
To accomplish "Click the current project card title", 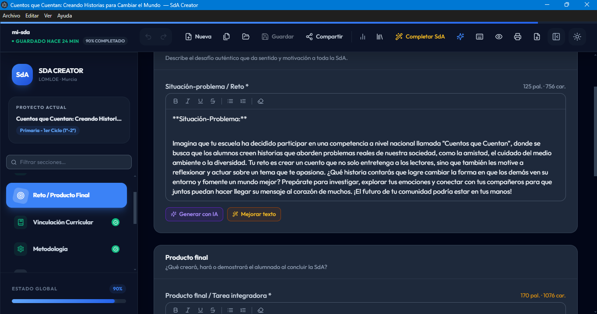I will pyautogui.click(x=69, y=119).
